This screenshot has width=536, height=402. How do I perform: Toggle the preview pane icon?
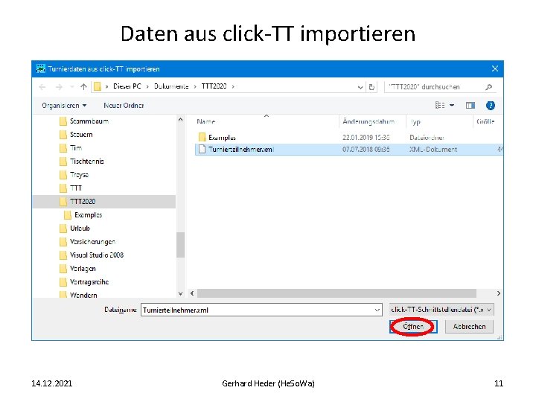tap(470, 105)
